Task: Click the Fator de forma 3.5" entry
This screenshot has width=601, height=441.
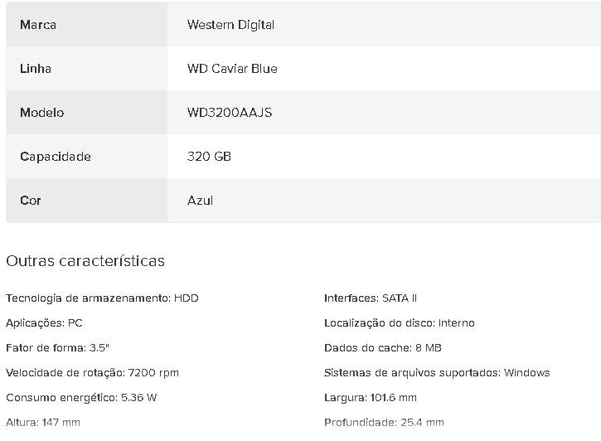Action: [x=57, y=348]
